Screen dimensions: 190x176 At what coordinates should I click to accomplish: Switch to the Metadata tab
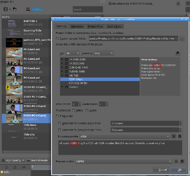[77, 27]
